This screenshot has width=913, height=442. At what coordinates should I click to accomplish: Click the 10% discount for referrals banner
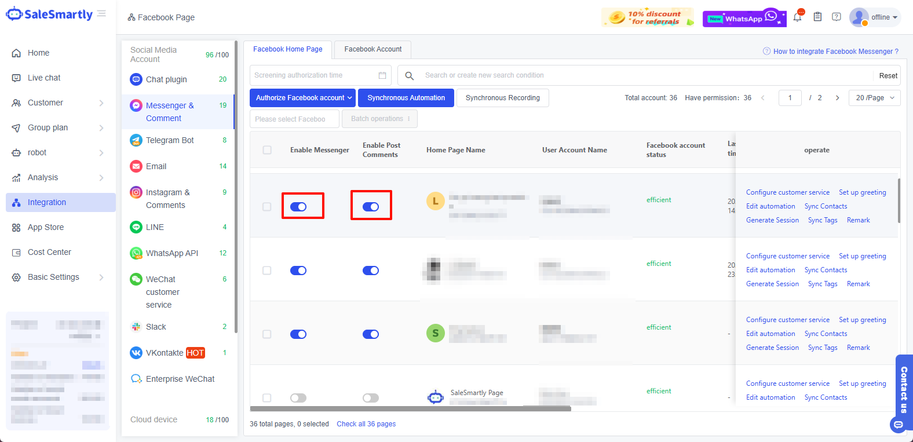[x=648, y=17]
